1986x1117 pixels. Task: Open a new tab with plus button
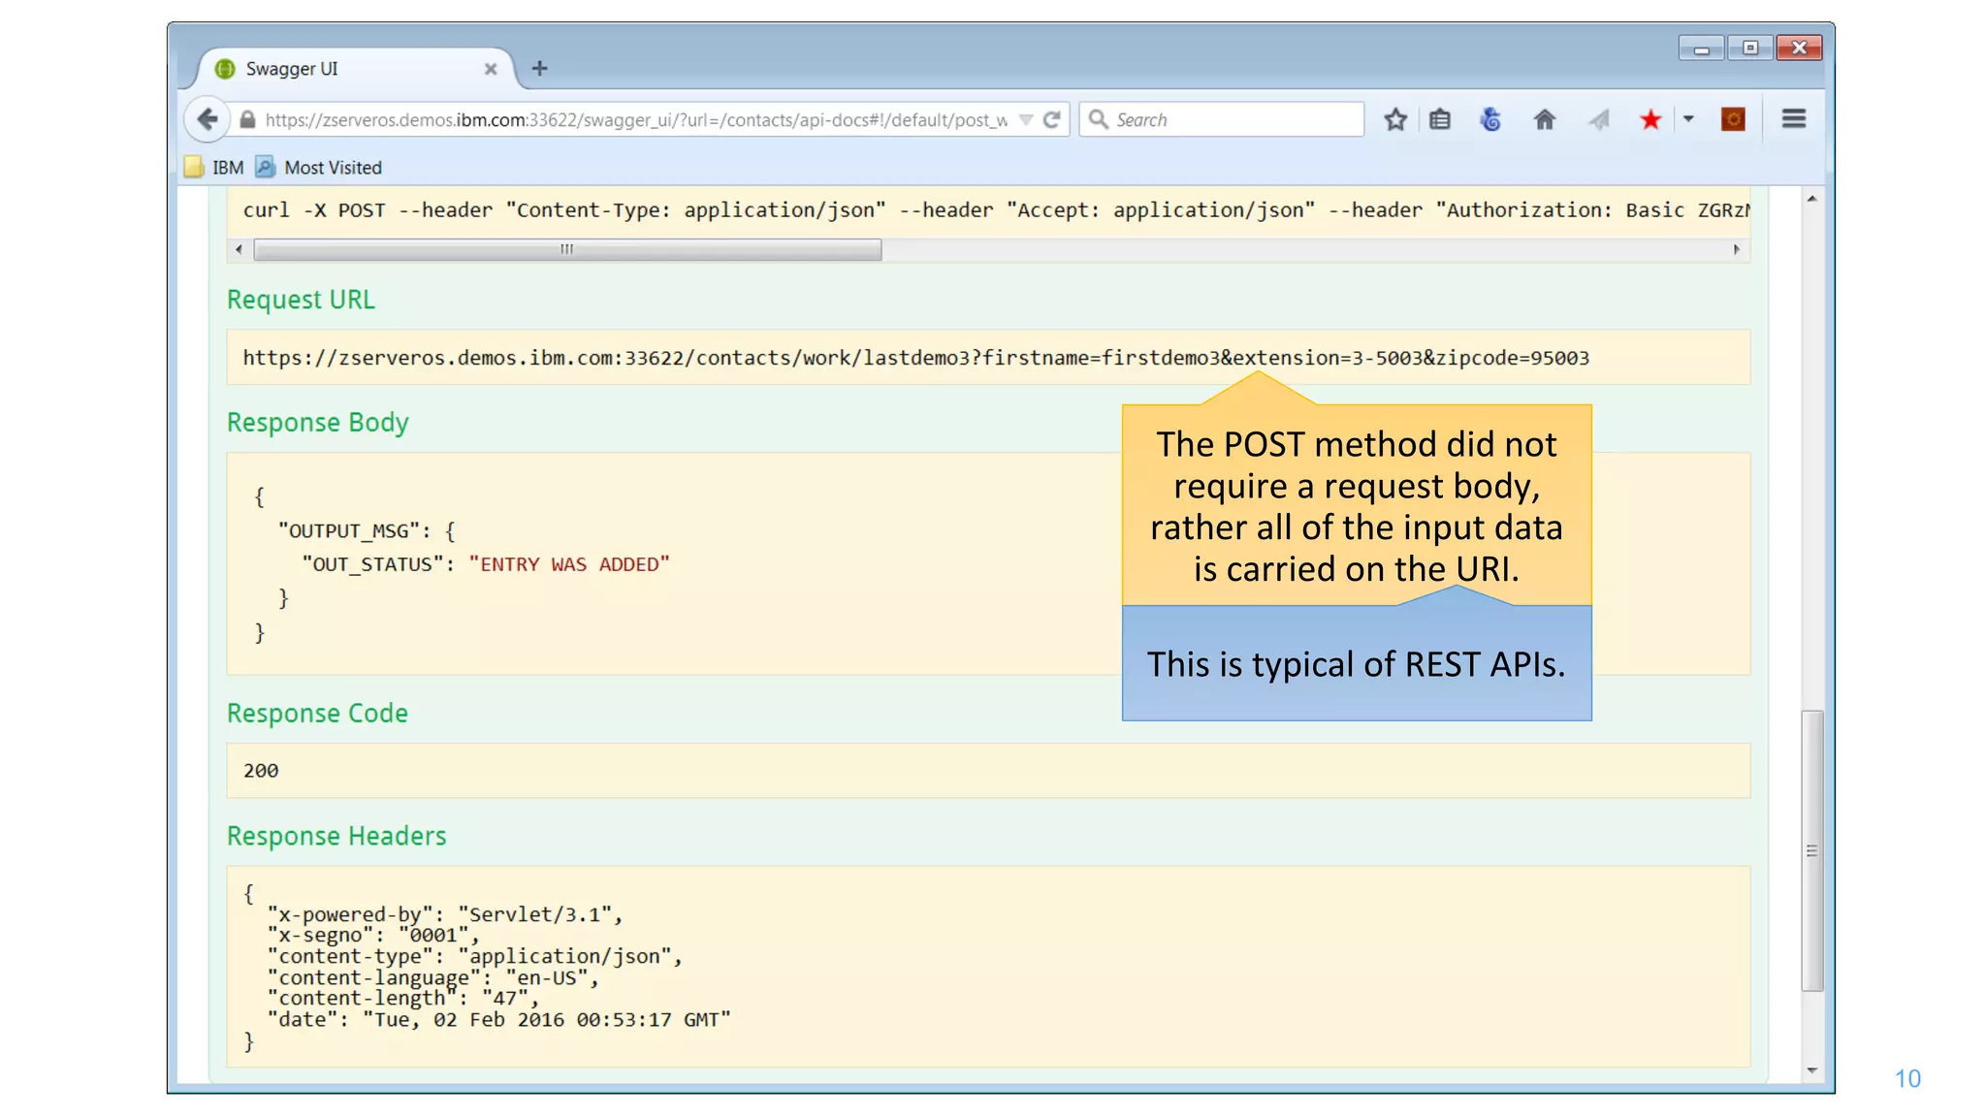pyautogui.click(x=540, y=68)
